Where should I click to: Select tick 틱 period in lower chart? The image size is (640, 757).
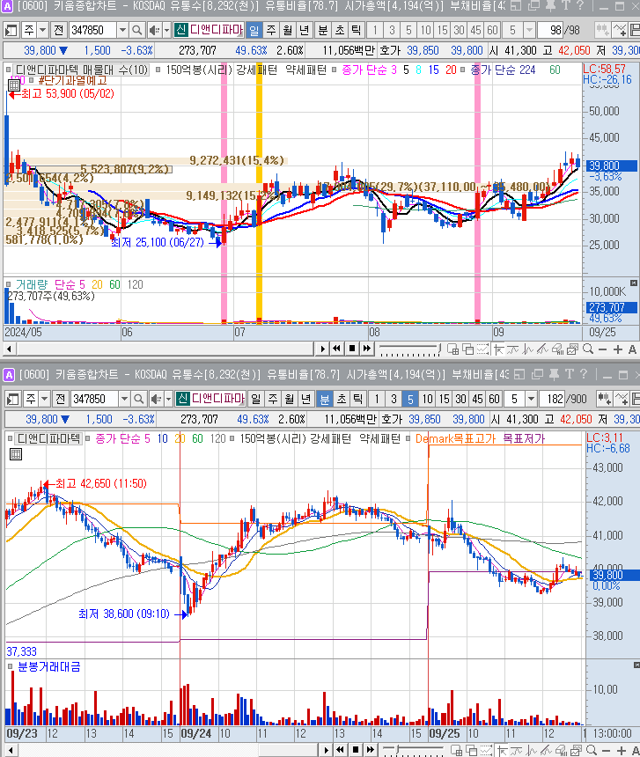[x=357, y=400]
